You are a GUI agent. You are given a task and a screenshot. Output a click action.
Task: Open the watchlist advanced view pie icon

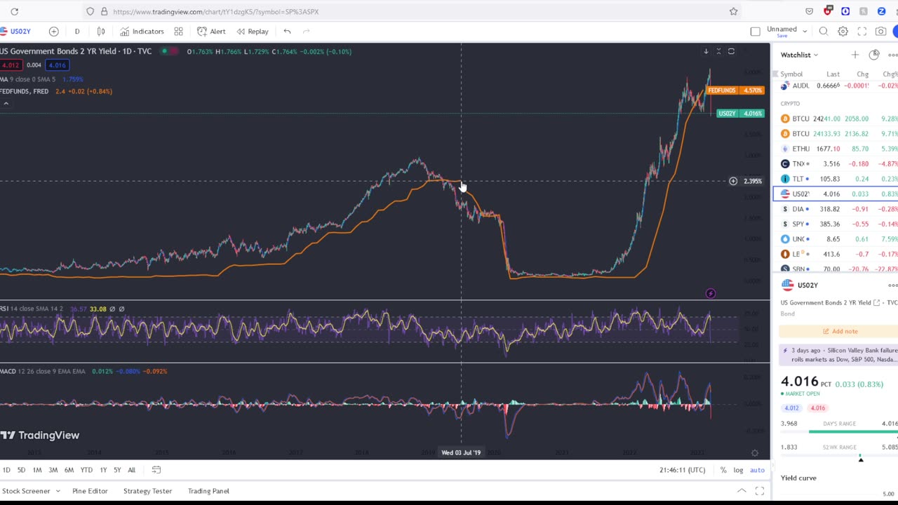(873, 55)
